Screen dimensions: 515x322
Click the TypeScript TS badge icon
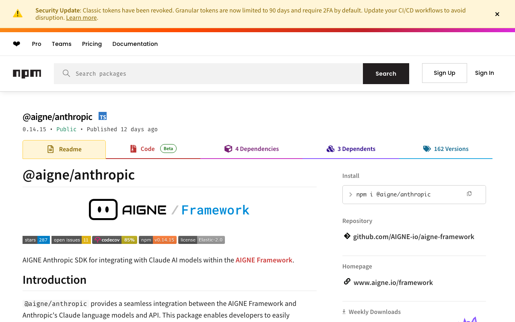103,116
